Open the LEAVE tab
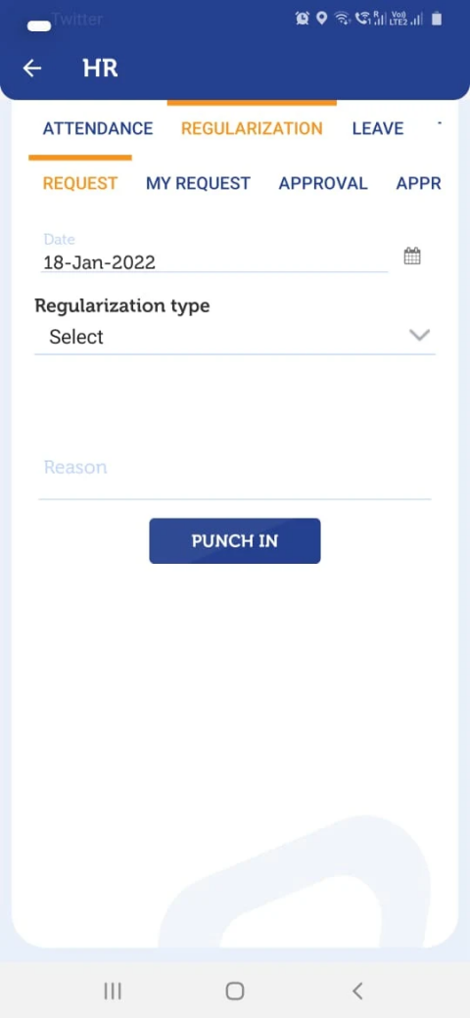This screenshot has height=1018, width=470. [378, 128]
